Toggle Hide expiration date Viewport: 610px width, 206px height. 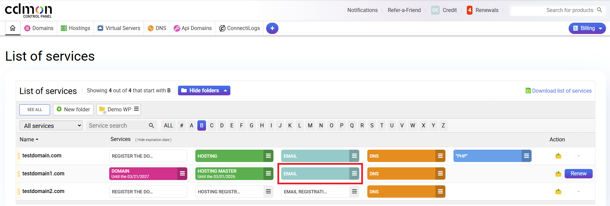[153, 140]
